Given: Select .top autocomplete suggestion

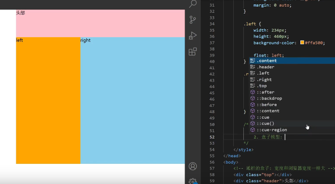Looking at the screenshot, I should (x=292, y=86).
